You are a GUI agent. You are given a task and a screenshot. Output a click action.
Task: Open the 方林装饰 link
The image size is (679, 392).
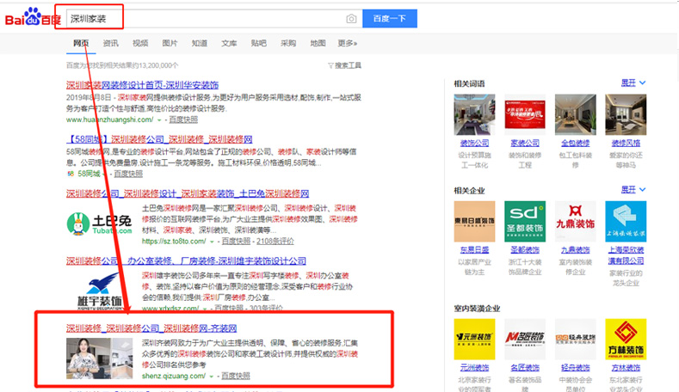(x=626, y=368)
